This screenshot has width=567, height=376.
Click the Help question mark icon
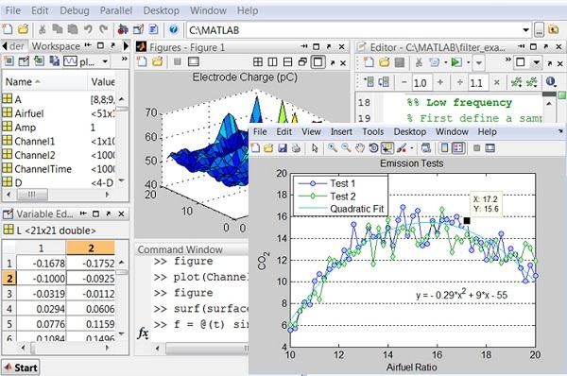tap(173, 29)
